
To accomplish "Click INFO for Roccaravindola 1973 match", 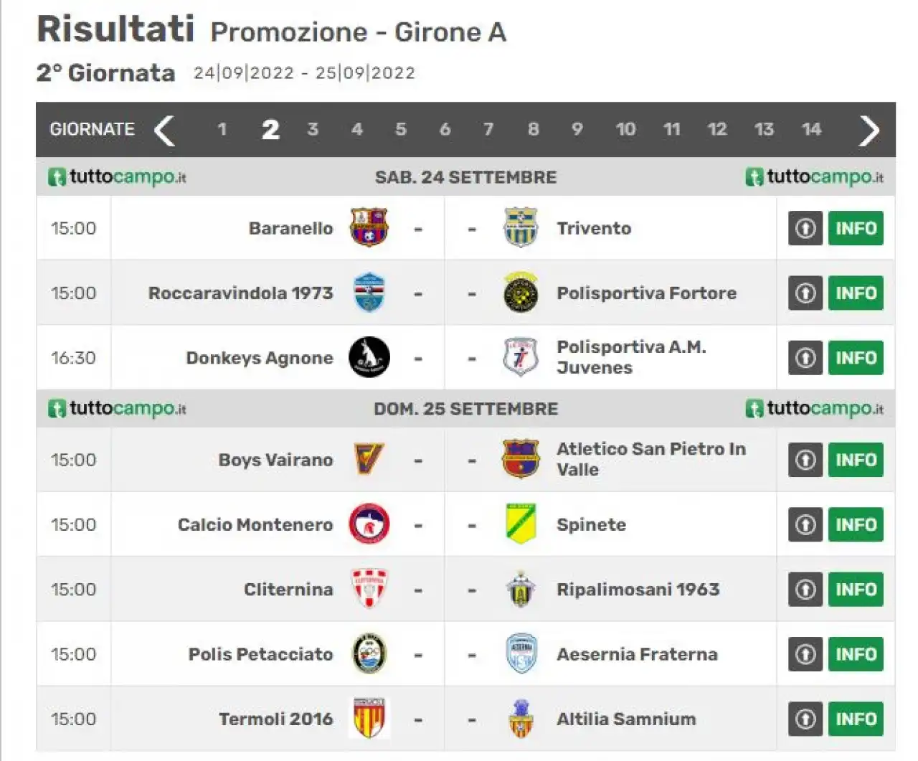I will (x=856, y=293).
